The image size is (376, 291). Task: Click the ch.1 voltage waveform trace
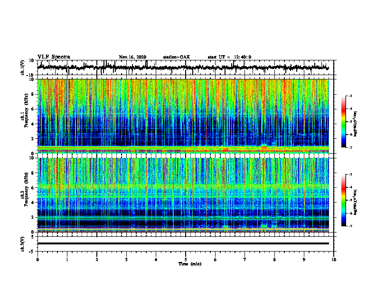183,68
